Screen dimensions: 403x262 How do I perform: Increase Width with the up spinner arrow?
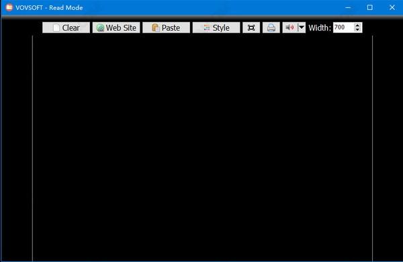coord(357,25)
